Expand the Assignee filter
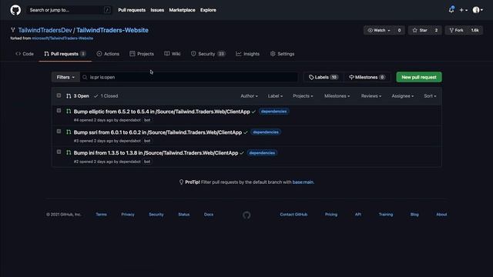This screenshot has height=277, width=493. [402, 95]
